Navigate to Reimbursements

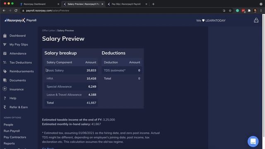pos(22,71)
